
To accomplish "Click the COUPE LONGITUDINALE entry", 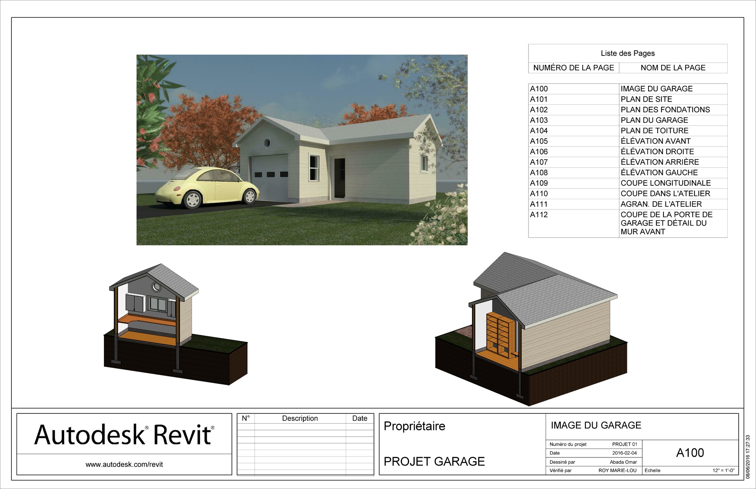I will click(665, 183).
